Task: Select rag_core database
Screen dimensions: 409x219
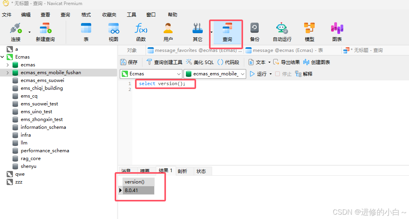Action: [x=31, y=158]
